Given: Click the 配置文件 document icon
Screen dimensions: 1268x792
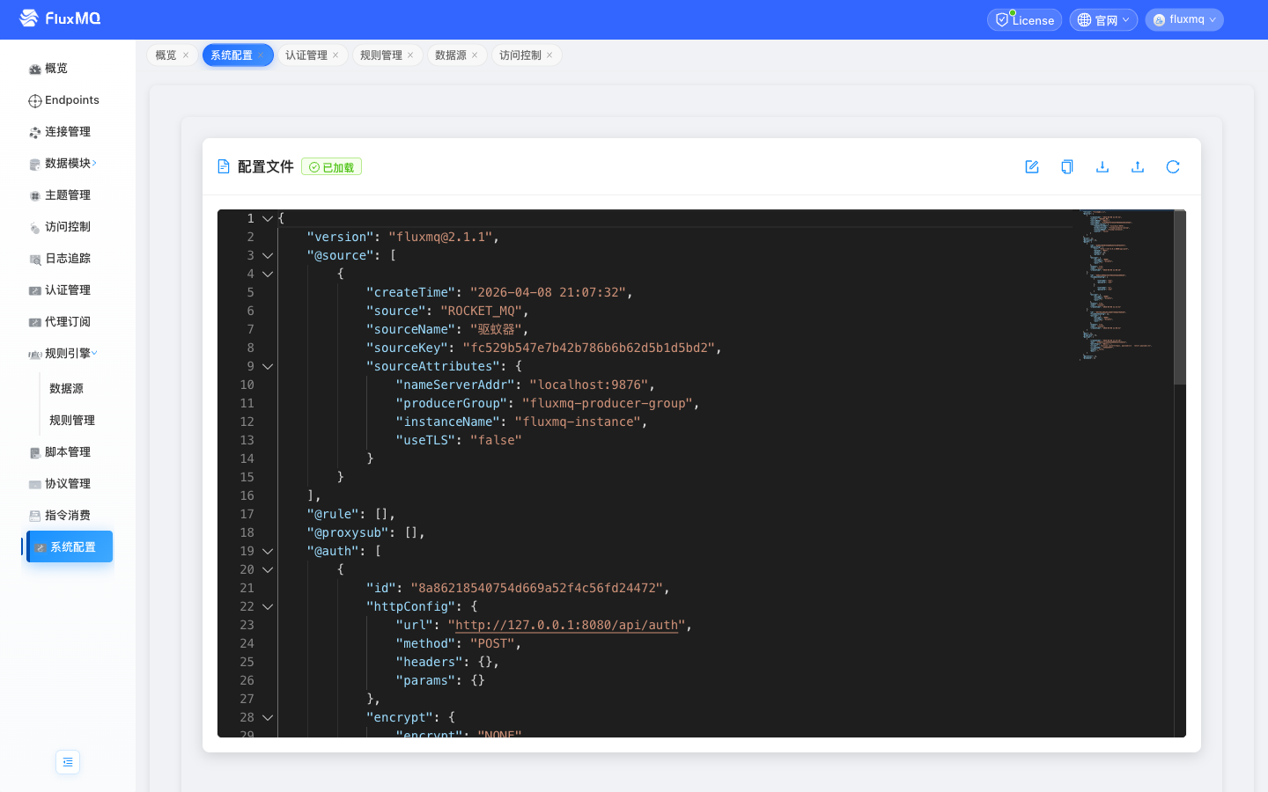Looking at the screenshot, I should click(224, 166).
